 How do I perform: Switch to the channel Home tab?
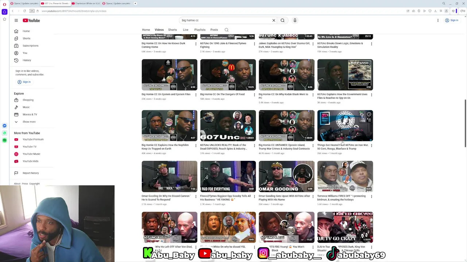146,30
